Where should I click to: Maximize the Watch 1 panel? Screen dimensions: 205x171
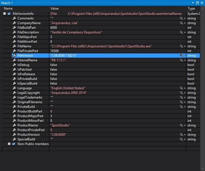click(x=198, y=3)
